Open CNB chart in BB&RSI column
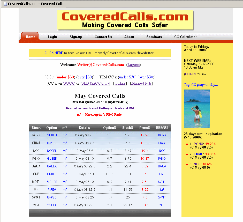The width and height of the screenshot is (243, 222). (162, 174)
